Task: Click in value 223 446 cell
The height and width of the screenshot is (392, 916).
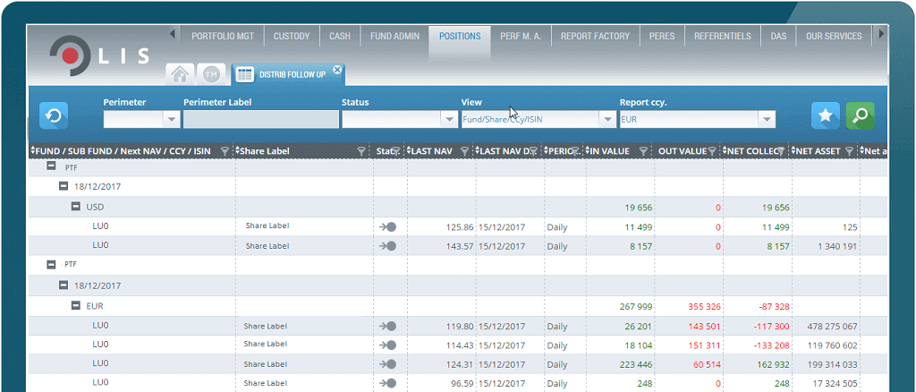Action: [636, 364]
